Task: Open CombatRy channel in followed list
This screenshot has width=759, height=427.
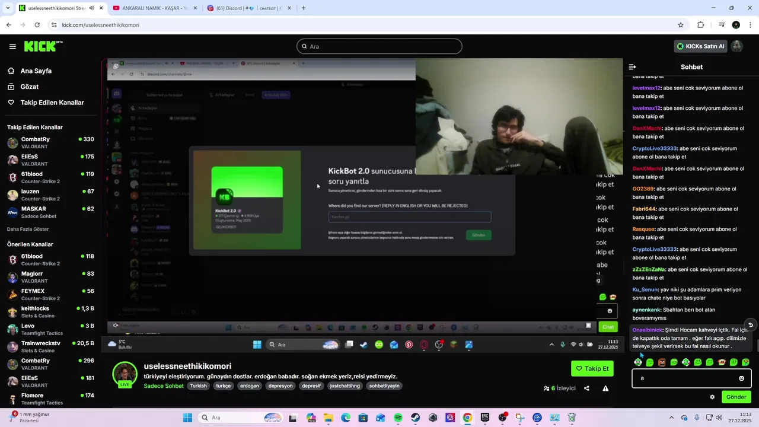Action: click(50, 142)
